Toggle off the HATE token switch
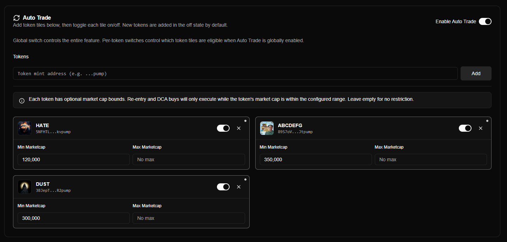Image resolution: width=507 pixels, height=242 pixels. click(223, 128)
